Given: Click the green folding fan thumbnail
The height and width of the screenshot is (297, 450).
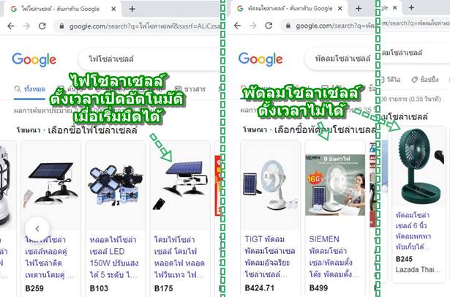Looking at the screenshot, I should pyautogui.click(x=419, y=167).
